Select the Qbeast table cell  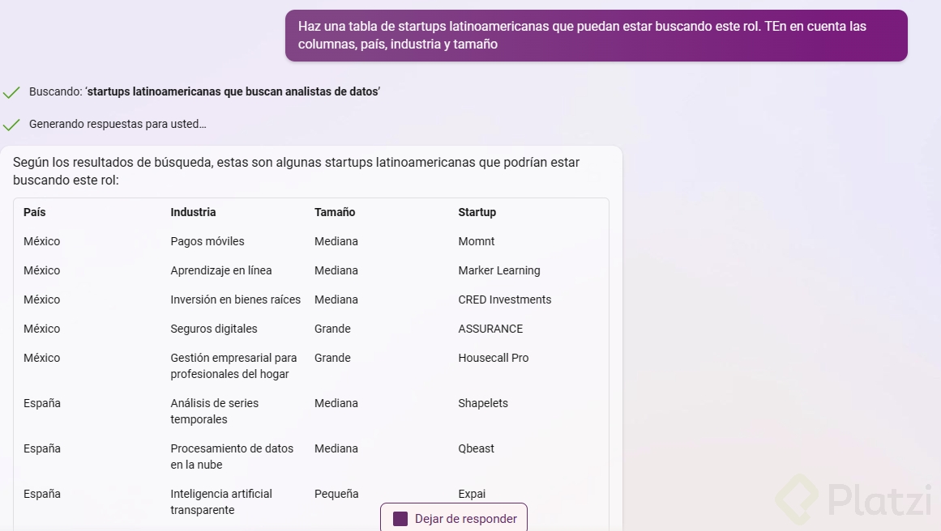[476, 448]
